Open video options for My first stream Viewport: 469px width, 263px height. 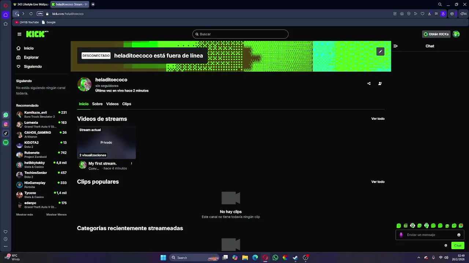point(132,164)
